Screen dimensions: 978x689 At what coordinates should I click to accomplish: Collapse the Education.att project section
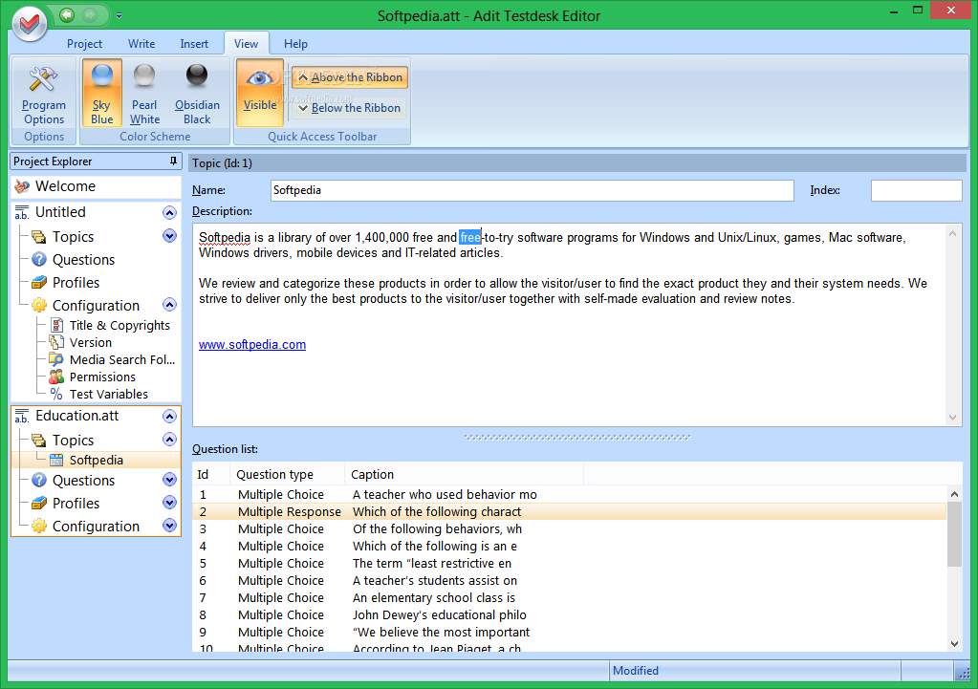point(169,416)
